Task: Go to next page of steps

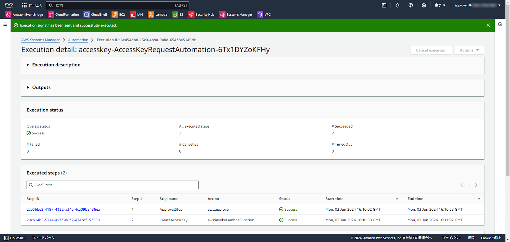Action: (476, 185)
